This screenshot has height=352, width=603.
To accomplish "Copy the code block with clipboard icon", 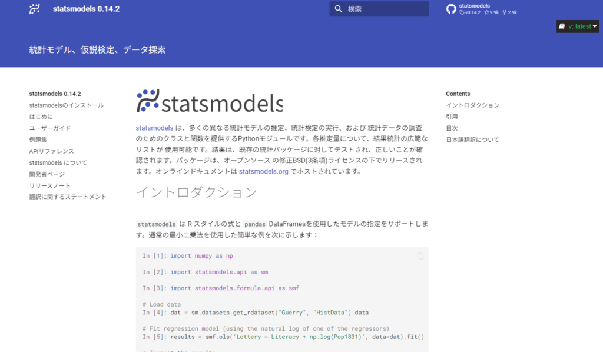I will pos(420,255).
